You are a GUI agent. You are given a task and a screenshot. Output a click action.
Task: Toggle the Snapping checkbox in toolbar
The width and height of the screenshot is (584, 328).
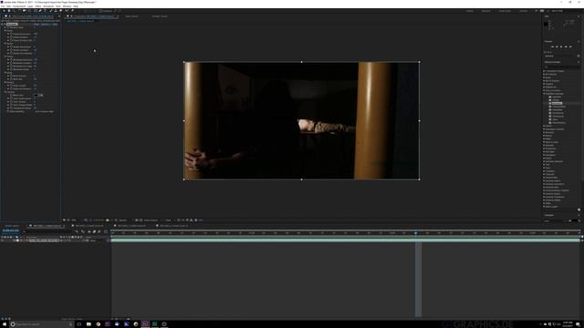(100, 11)
